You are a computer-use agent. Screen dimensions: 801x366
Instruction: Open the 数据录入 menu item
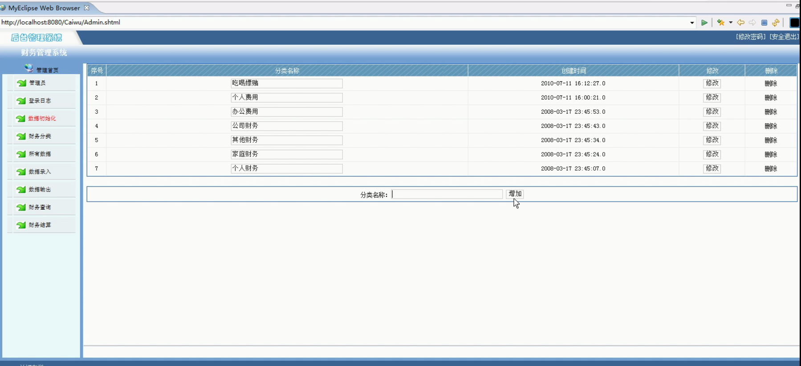[40, 172]
